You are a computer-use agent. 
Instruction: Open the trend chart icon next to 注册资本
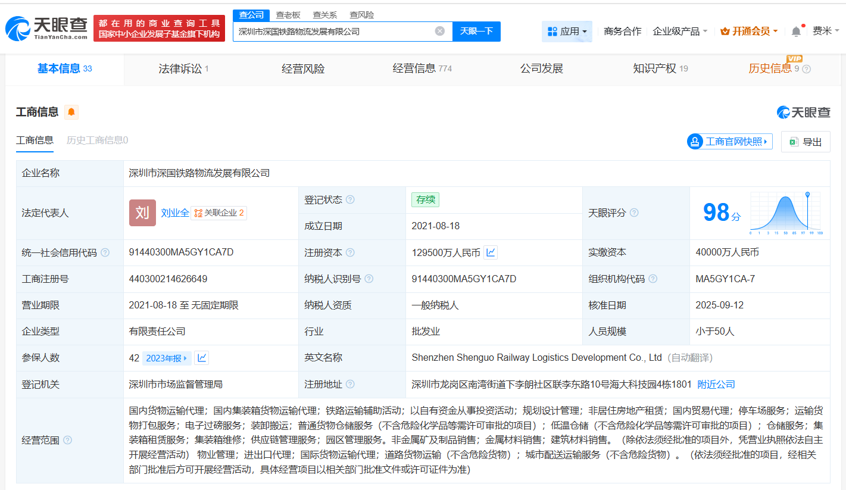(490, 252)
